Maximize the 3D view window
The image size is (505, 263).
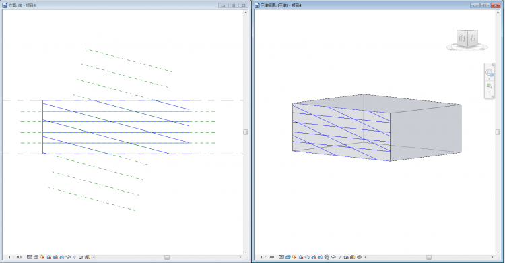pos(485,5)
